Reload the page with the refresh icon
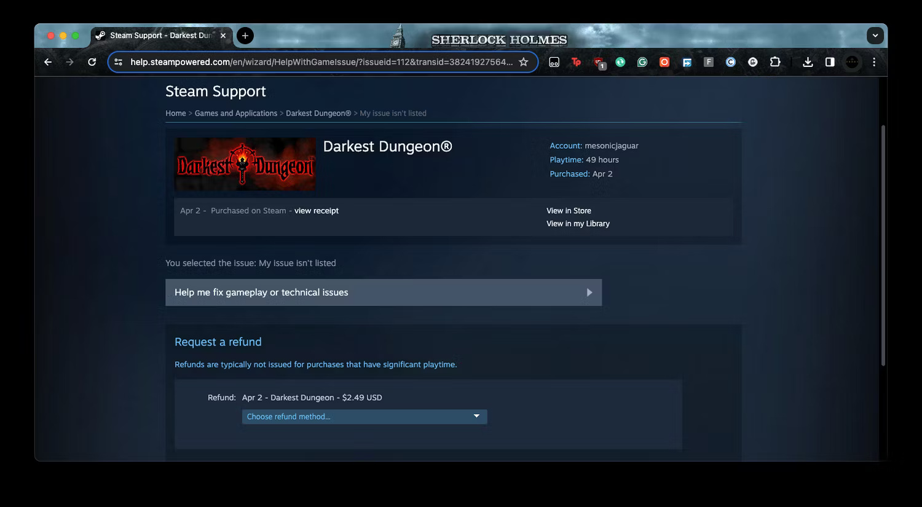 [x=92, y=61]
